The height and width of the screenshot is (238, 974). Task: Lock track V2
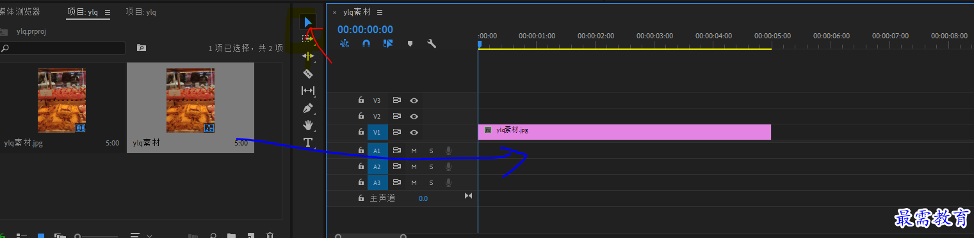pyautogui.click(x=361, y=116)
